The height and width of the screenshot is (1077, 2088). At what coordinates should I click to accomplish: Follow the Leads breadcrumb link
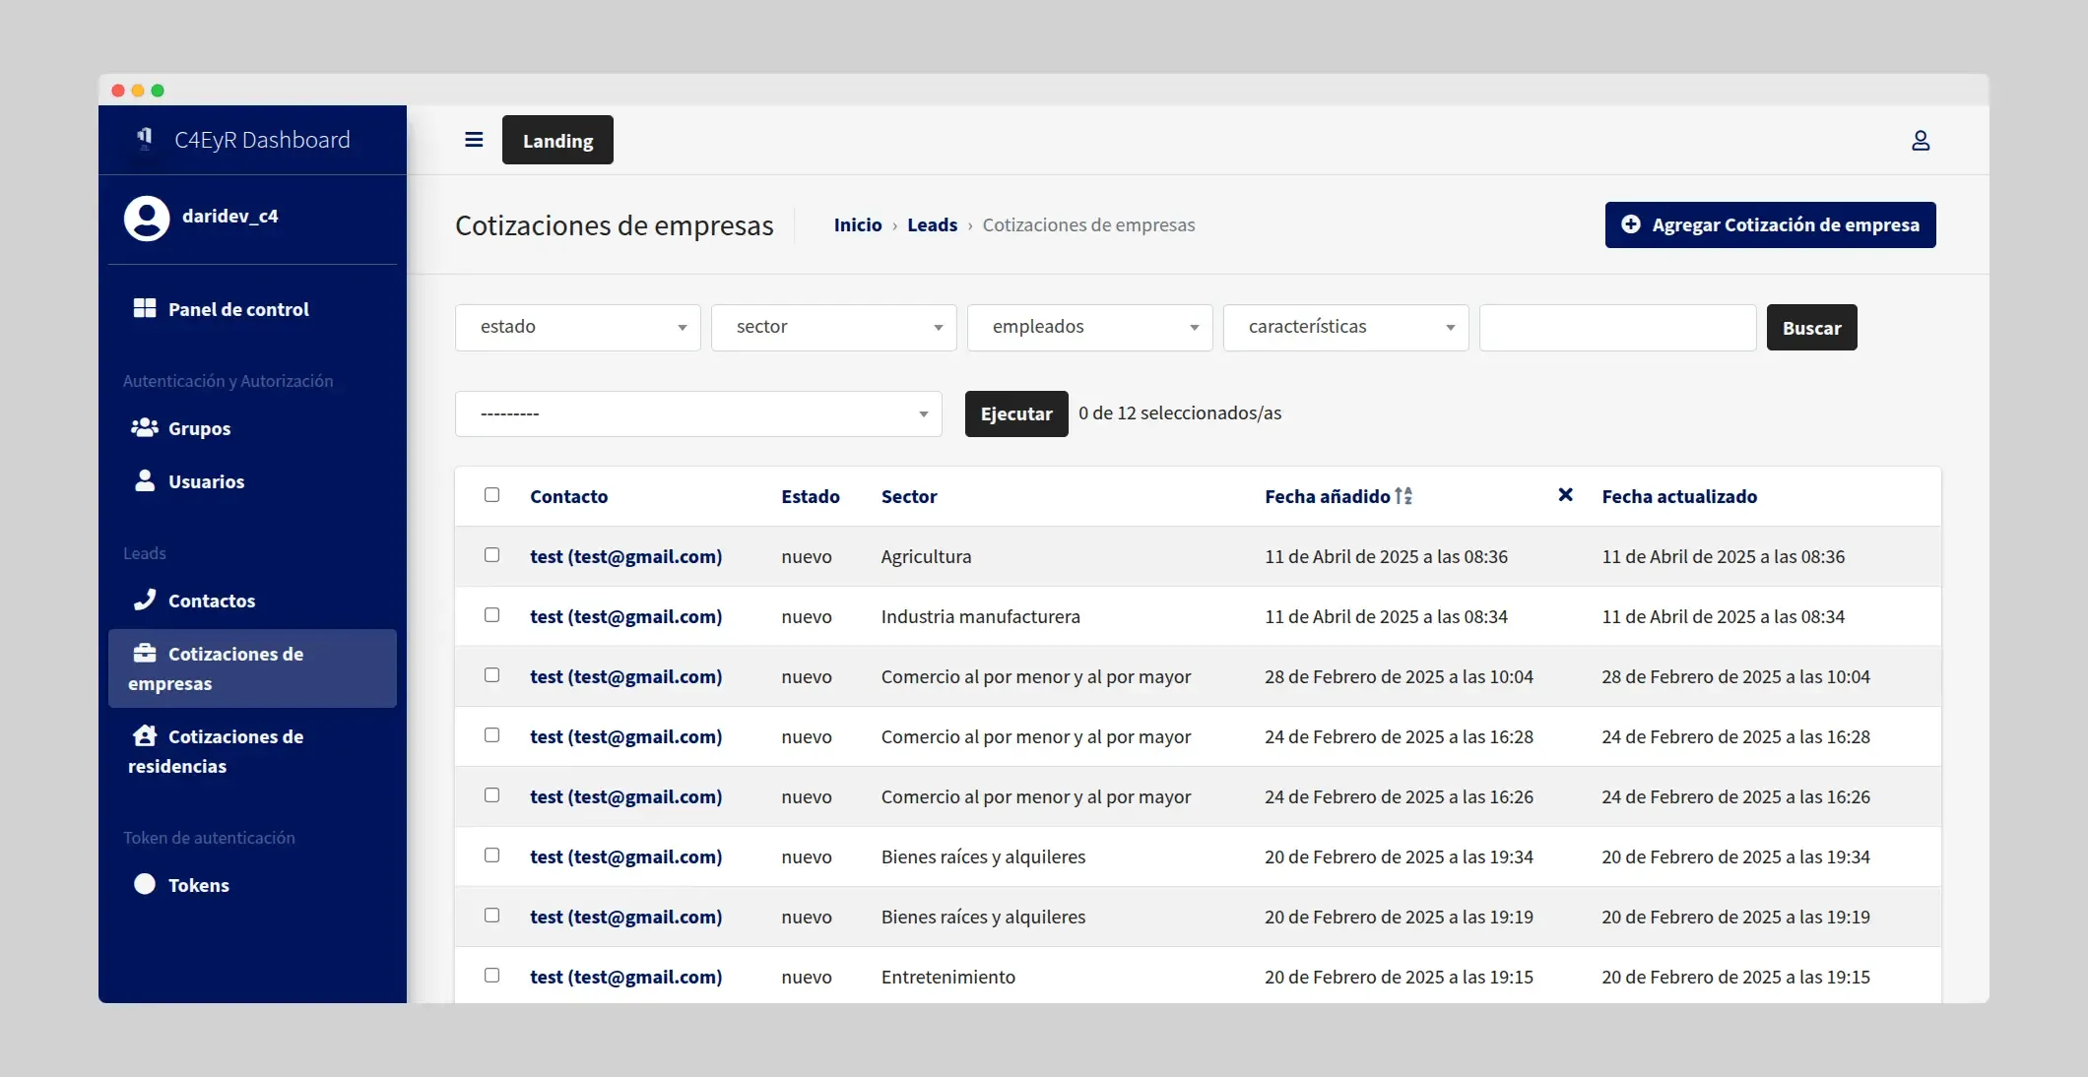[x=932, y=224]
